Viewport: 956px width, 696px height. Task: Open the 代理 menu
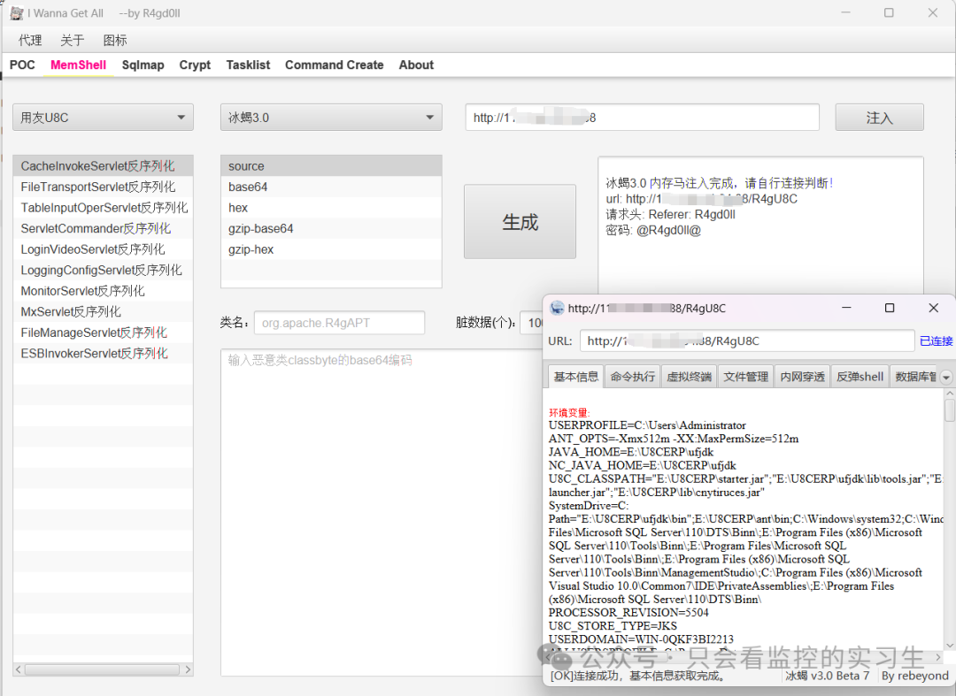click(x=30, y=40)
